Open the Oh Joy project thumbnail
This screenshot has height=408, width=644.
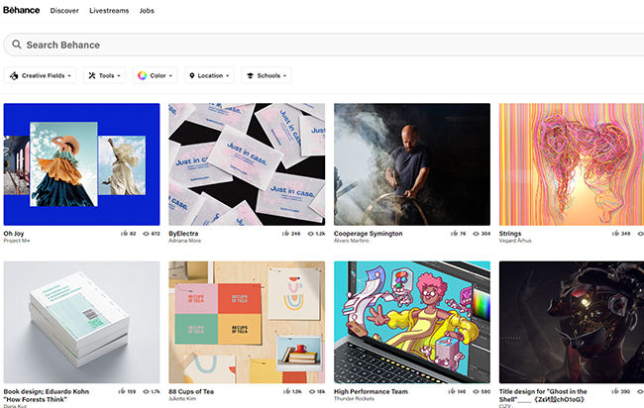(x=81, y=164)
